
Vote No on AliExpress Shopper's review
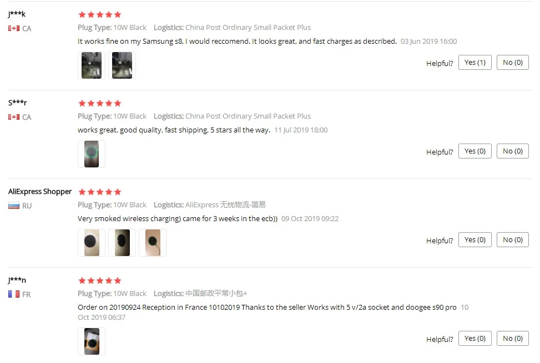pos(512,240)
